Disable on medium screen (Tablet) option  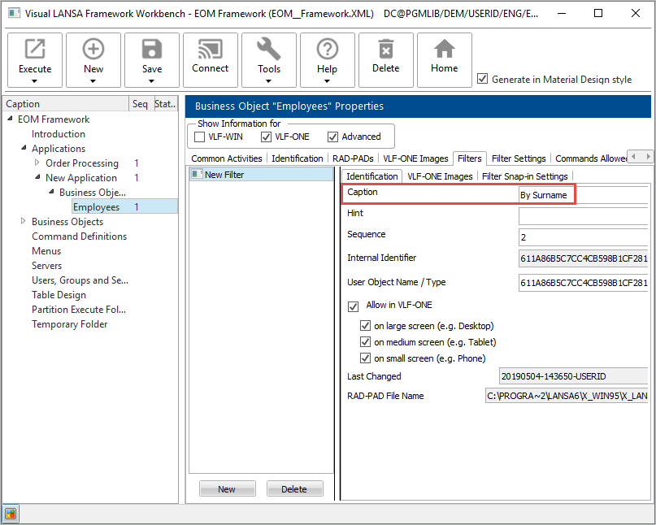(366, 342)
